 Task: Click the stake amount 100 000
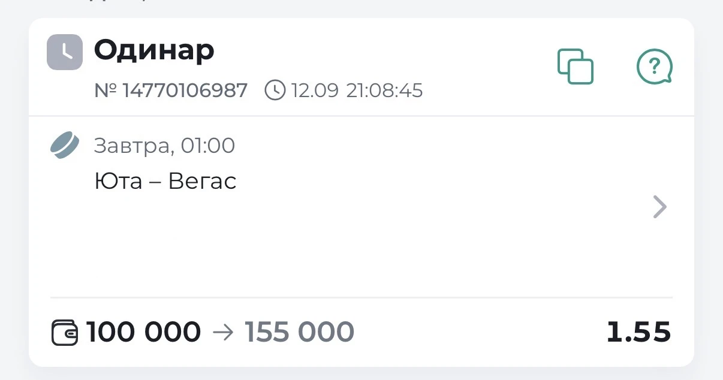click(x=144, y=333)
